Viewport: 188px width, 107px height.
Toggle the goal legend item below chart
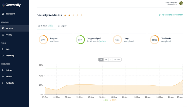click(105, 100)
